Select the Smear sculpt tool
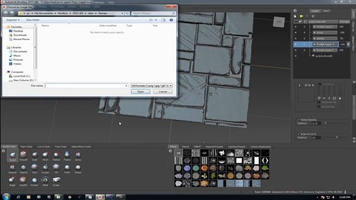 click(78, 168)
